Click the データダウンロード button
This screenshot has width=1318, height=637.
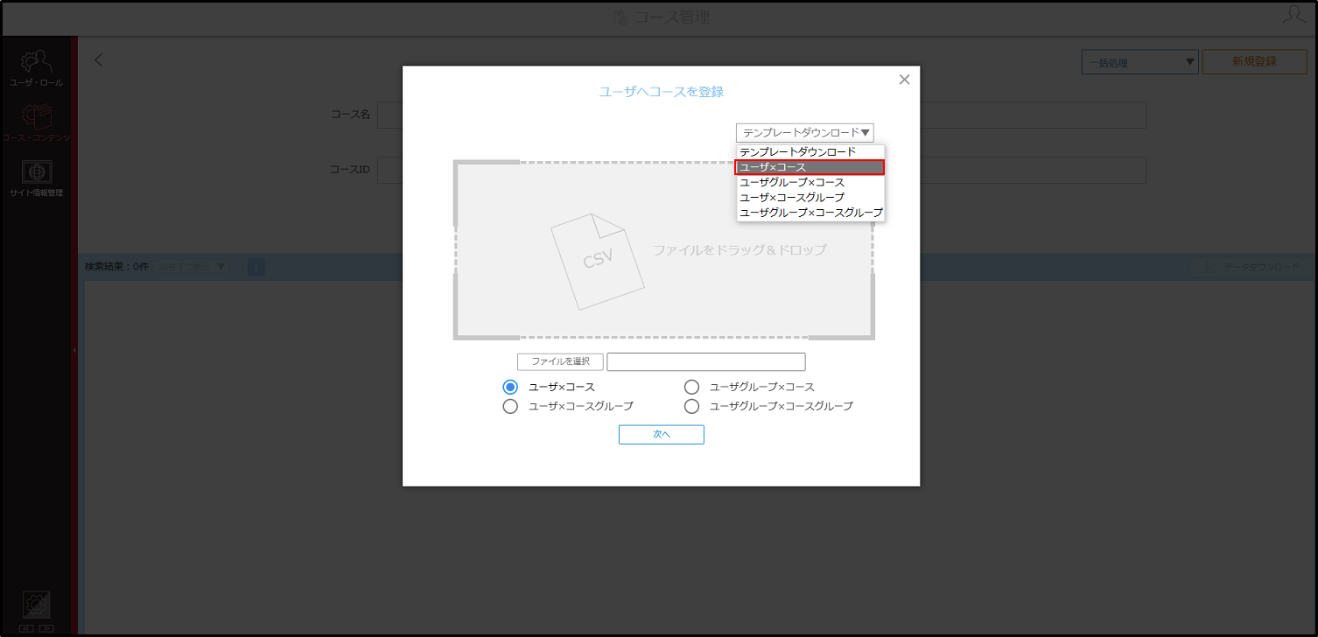(x=1248, y=267)
